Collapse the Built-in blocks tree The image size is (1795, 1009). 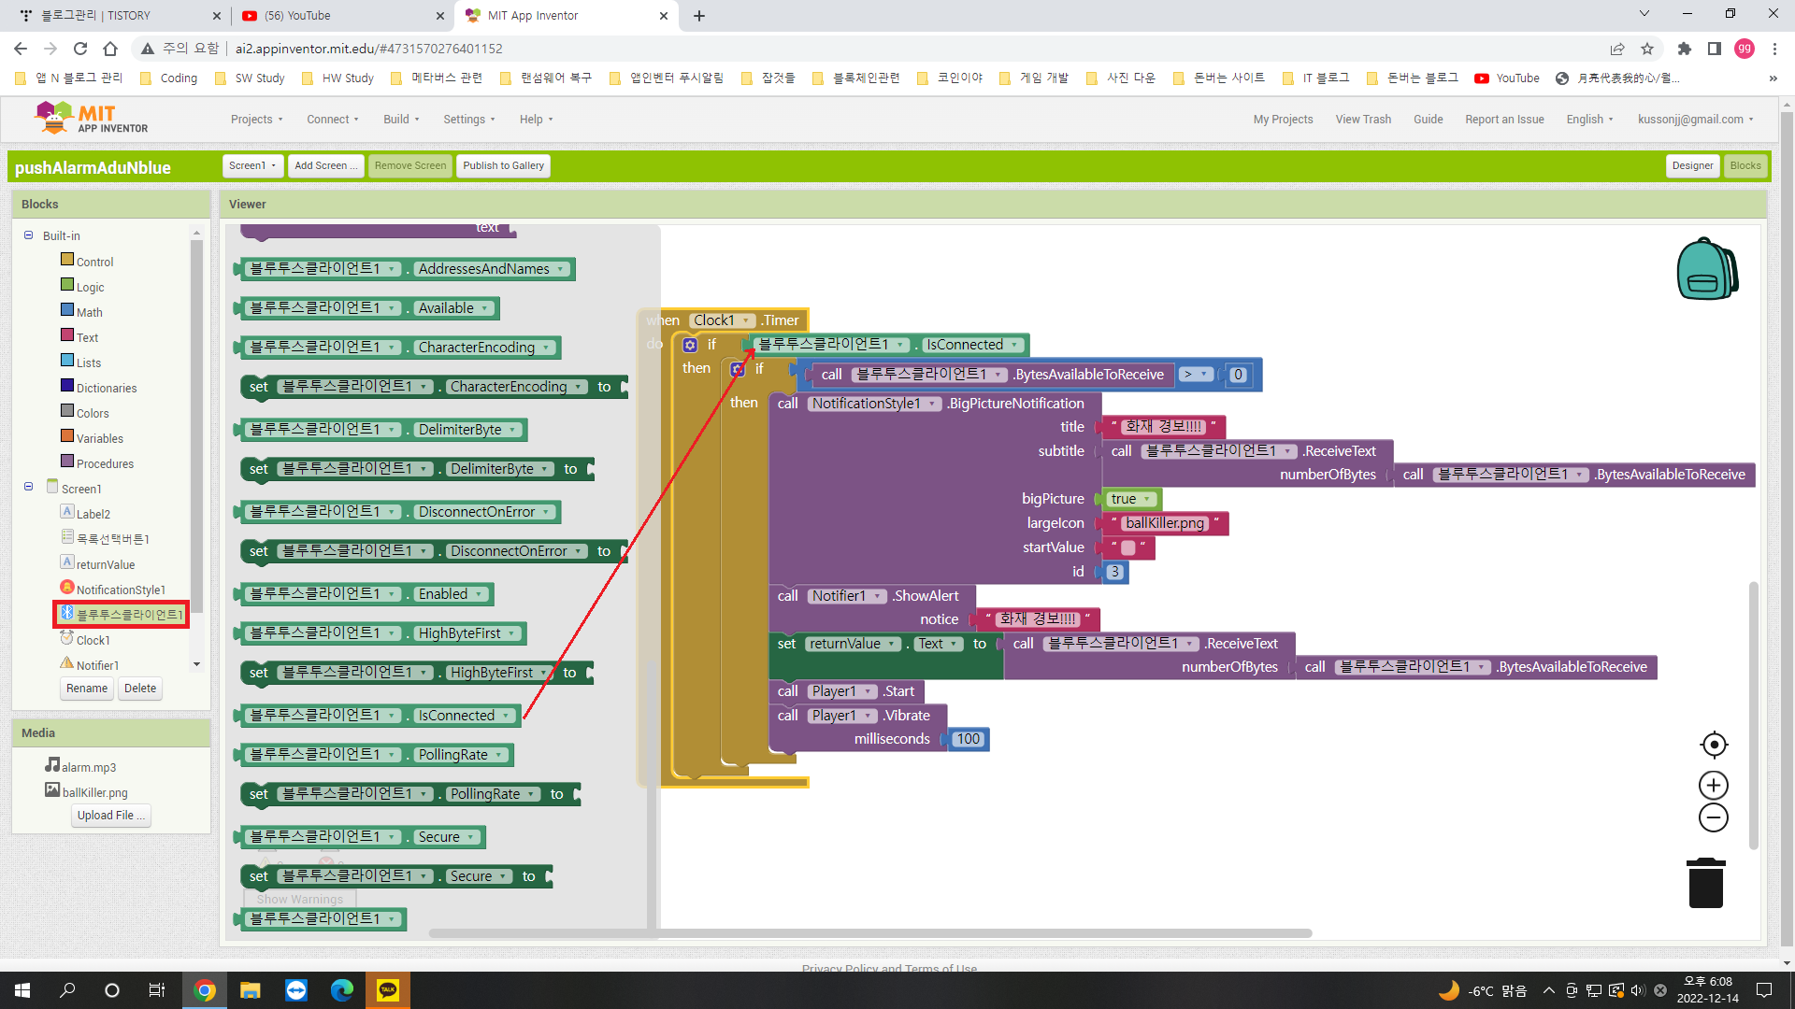pos(29,235)
